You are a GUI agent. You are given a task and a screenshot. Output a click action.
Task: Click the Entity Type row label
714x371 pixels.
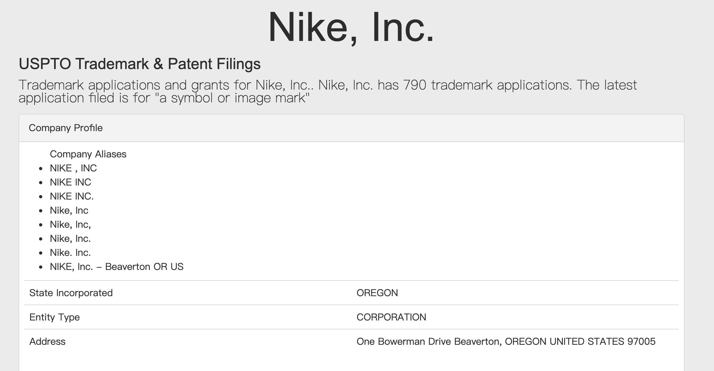(54, 317)
